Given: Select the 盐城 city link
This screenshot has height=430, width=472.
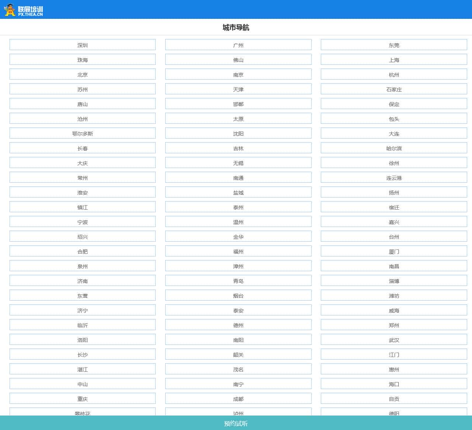Looking at the screenshot, I should [x=238, y=192].
